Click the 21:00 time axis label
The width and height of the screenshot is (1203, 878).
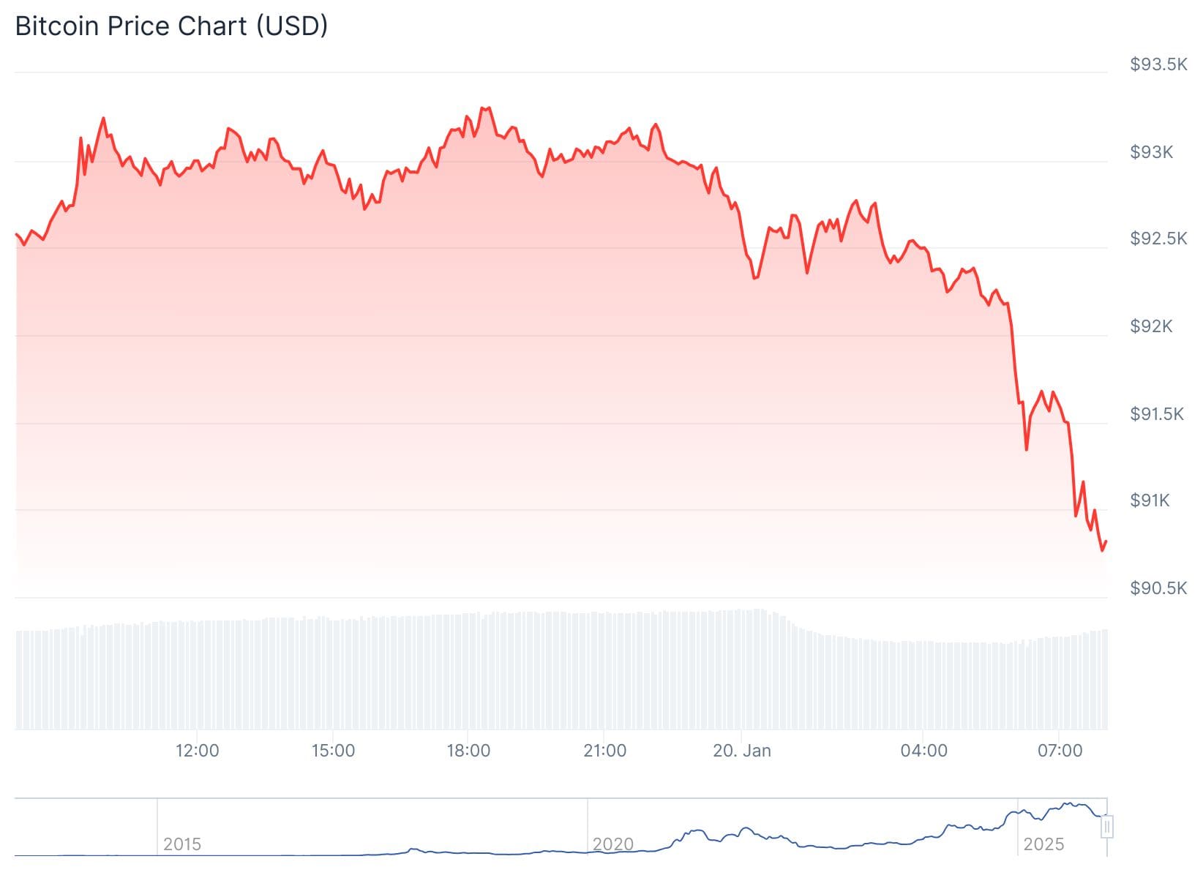[605, 751]
